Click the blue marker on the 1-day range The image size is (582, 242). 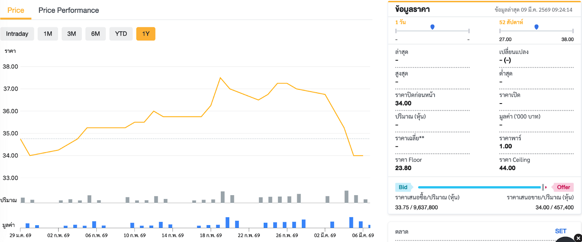point(432,27)
